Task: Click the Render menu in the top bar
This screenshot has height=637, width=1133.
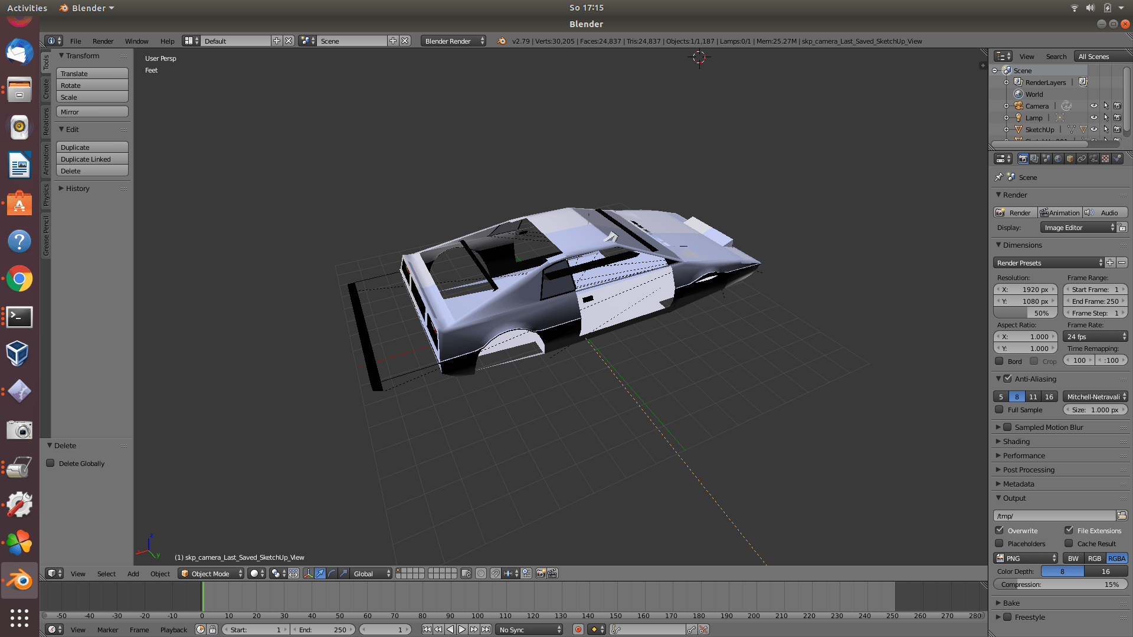Action: point(103,41)
